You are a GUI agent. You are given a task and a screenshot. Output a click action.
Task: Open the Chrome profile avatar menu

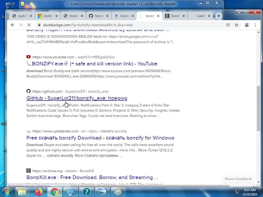coord(247,25)
